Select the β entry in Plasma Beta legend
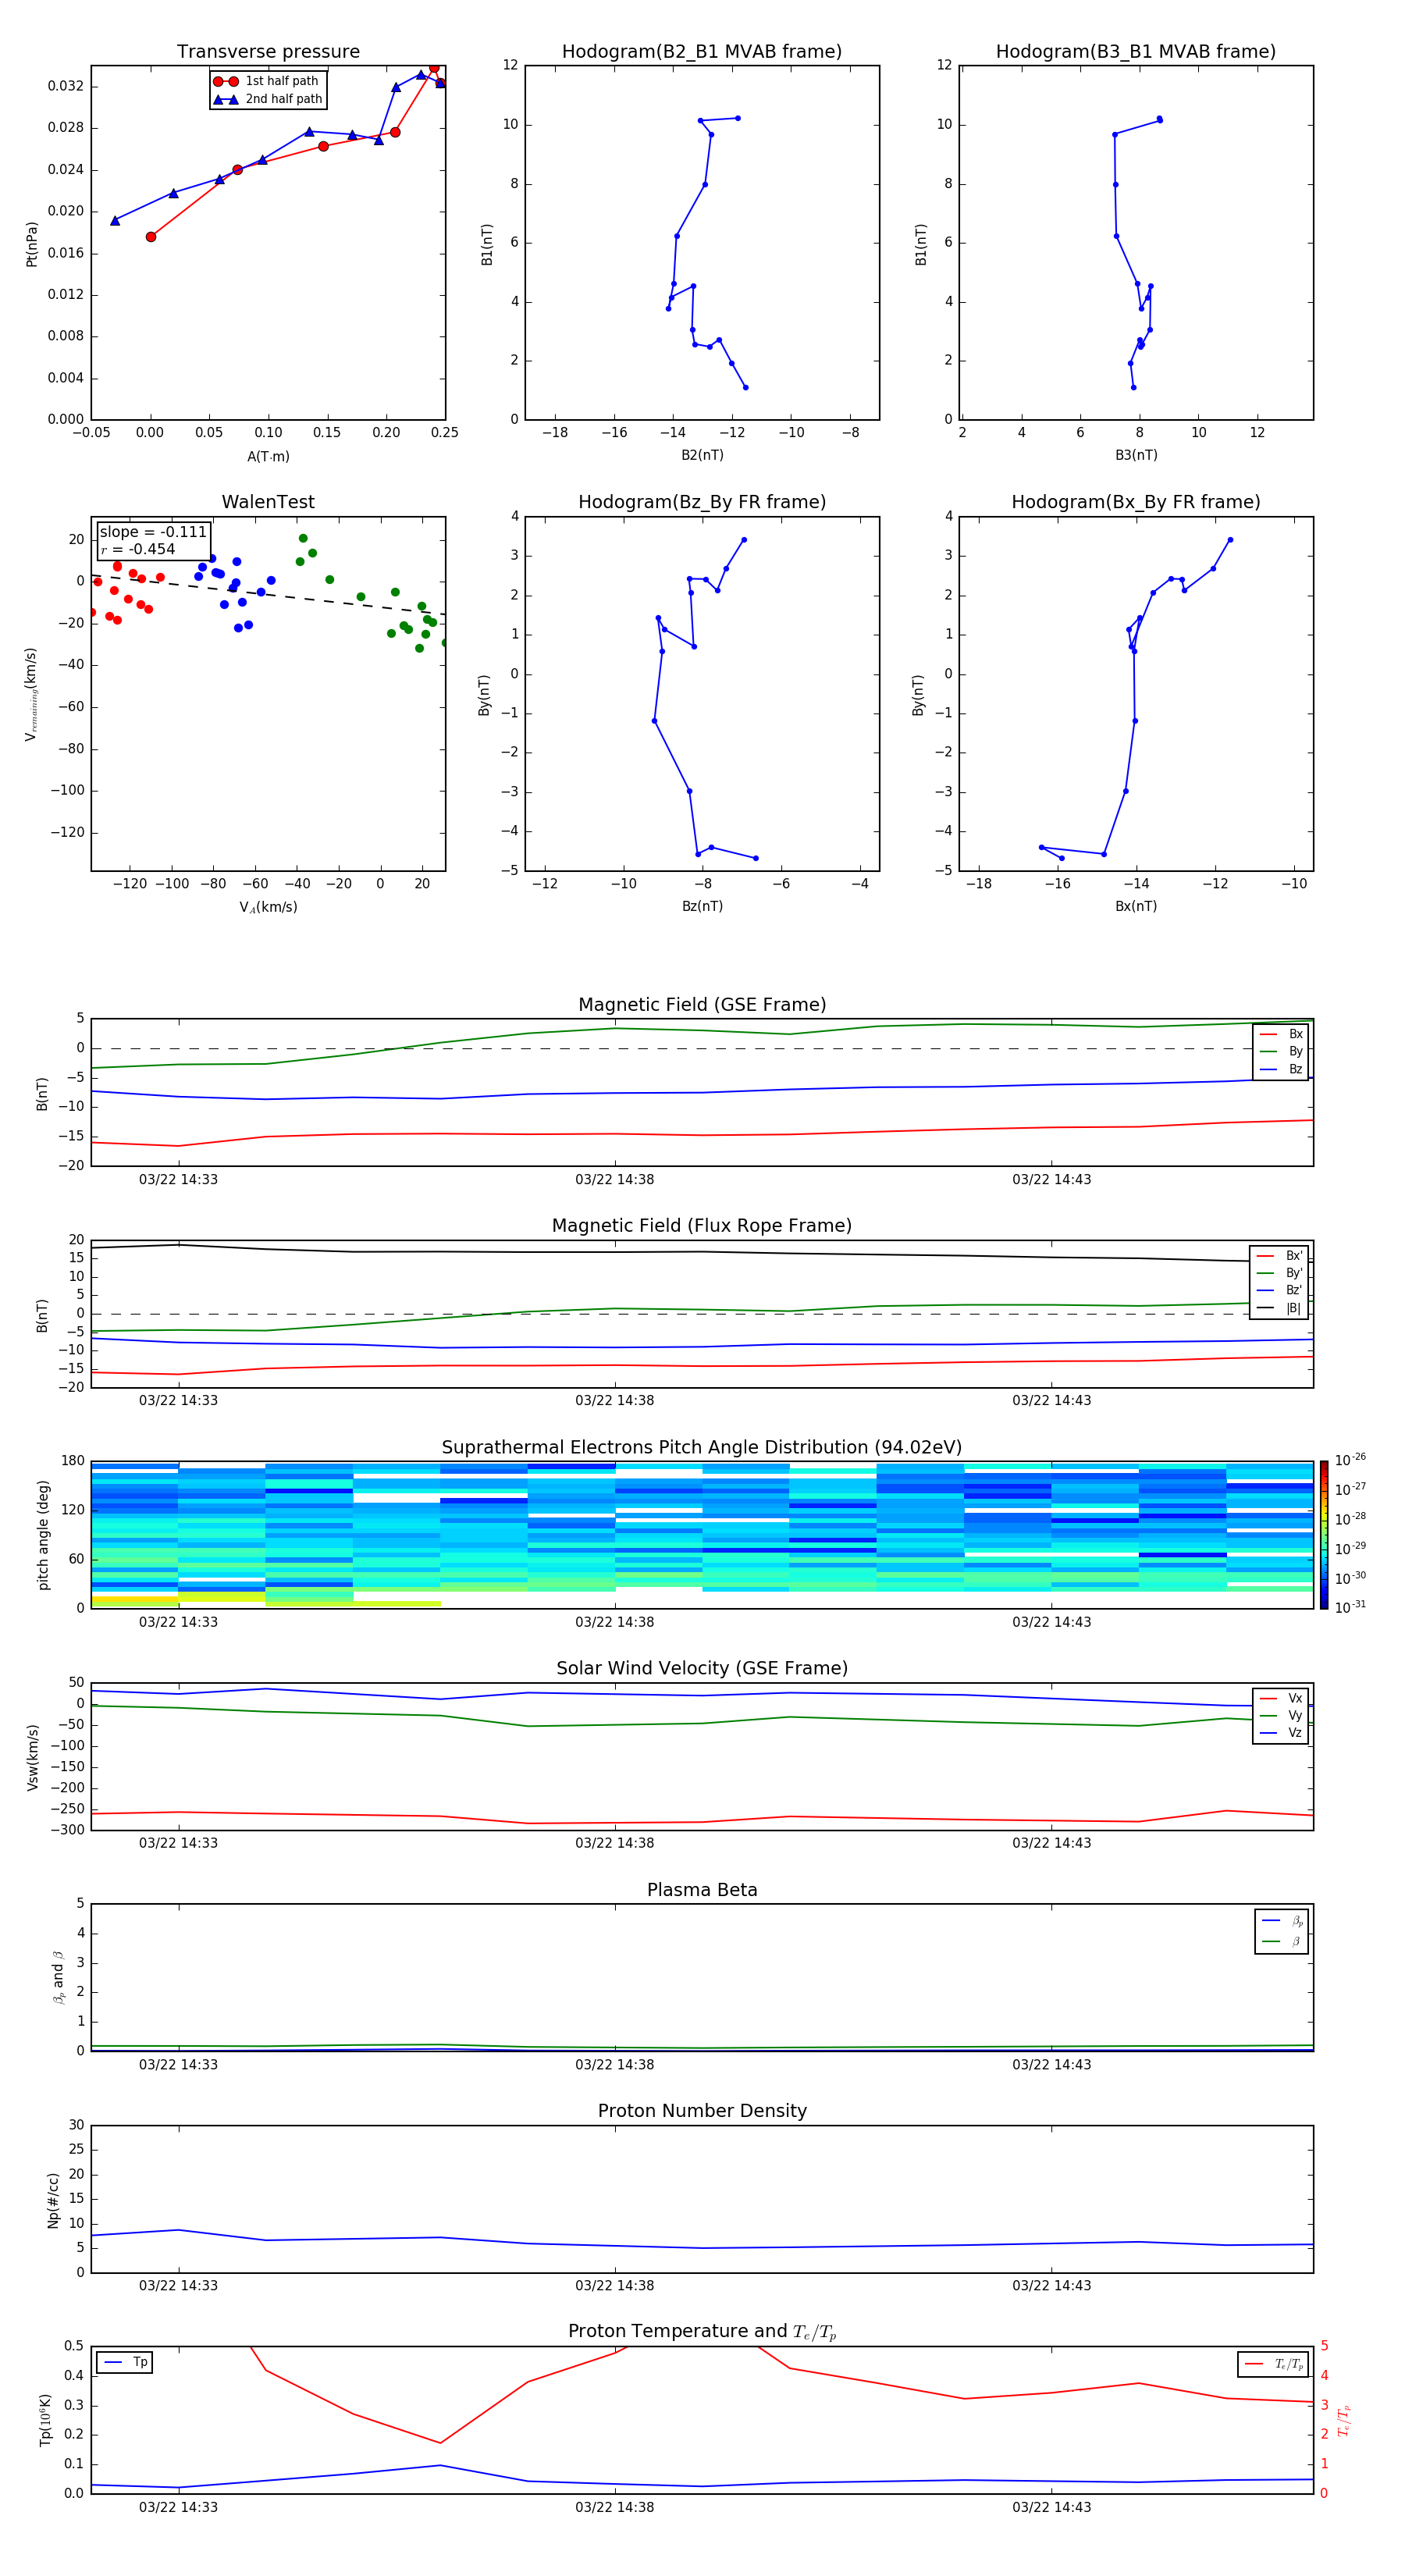The image size is (1405, 2576). (1282, 1941)
